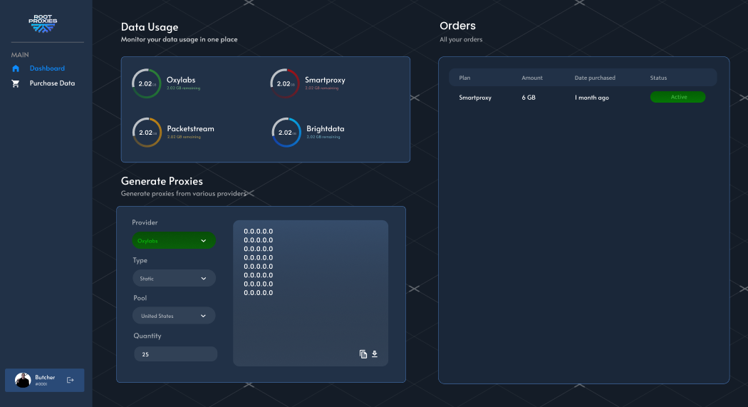The image size is (748, 407).
Task: Click the Oxylabs green usage ring
Action: [x=147, y=83]
